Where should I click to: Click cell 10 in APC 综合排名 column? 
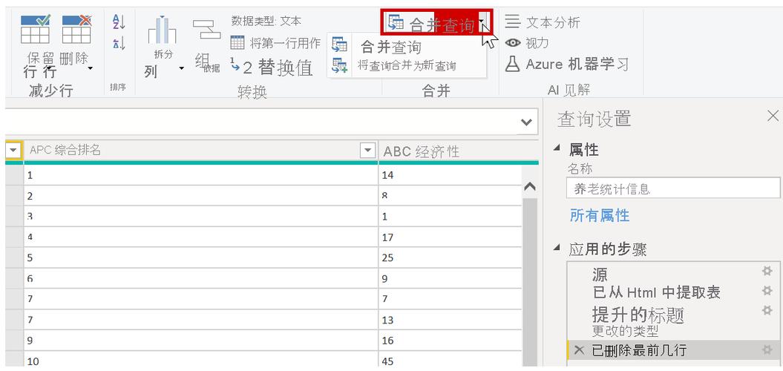point(200,361)
